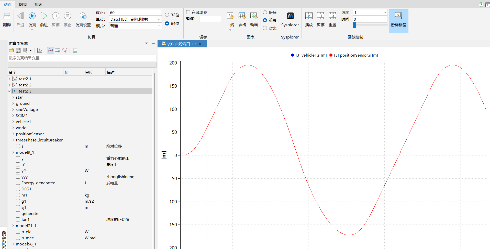The height and width of the screenshot is (249, 490).
Task: Click the playback 暂停 icon in 回放控制
Action: point(321,16)
